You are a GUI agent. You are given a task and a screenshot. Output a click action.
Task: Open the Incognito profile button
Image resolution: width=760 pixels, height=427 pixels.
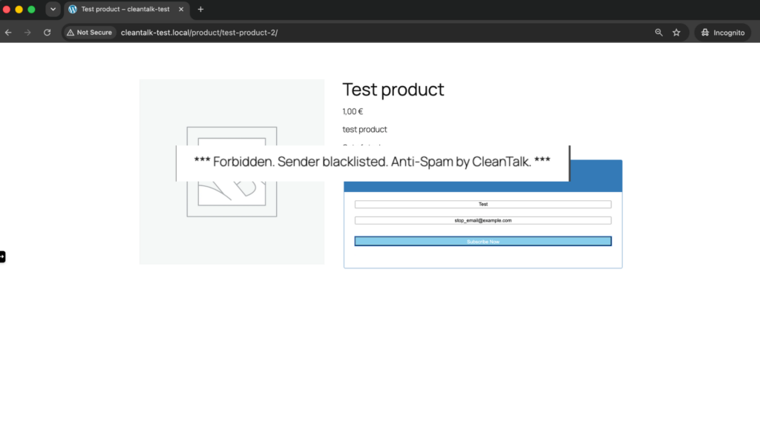click(723, 33)
